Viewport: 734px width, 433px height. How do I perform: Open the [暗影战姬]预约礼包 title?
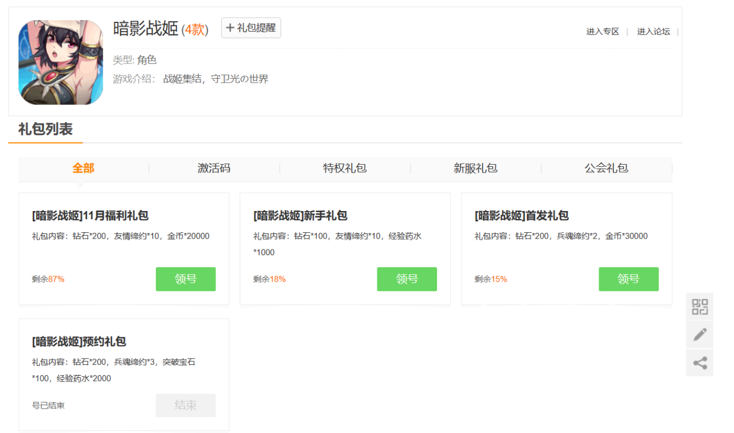pyautogui.click(x=79, y=342)
